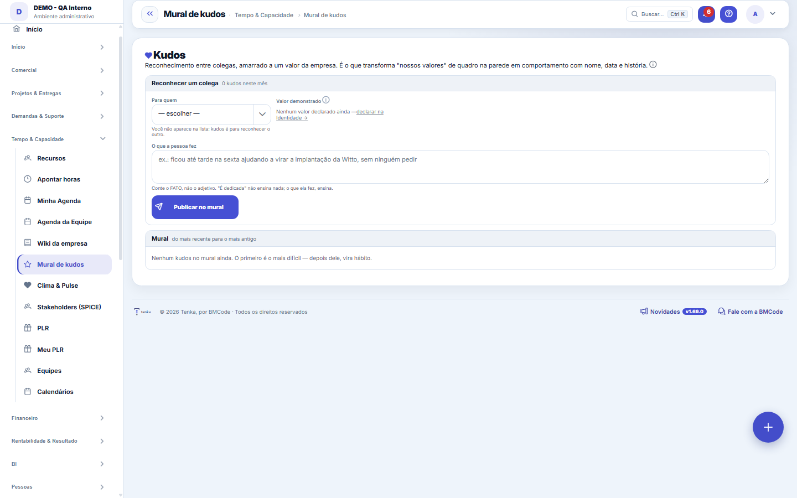The image size is (797, 498).
Task: Open Meu PLR
Action: [65, 350]
